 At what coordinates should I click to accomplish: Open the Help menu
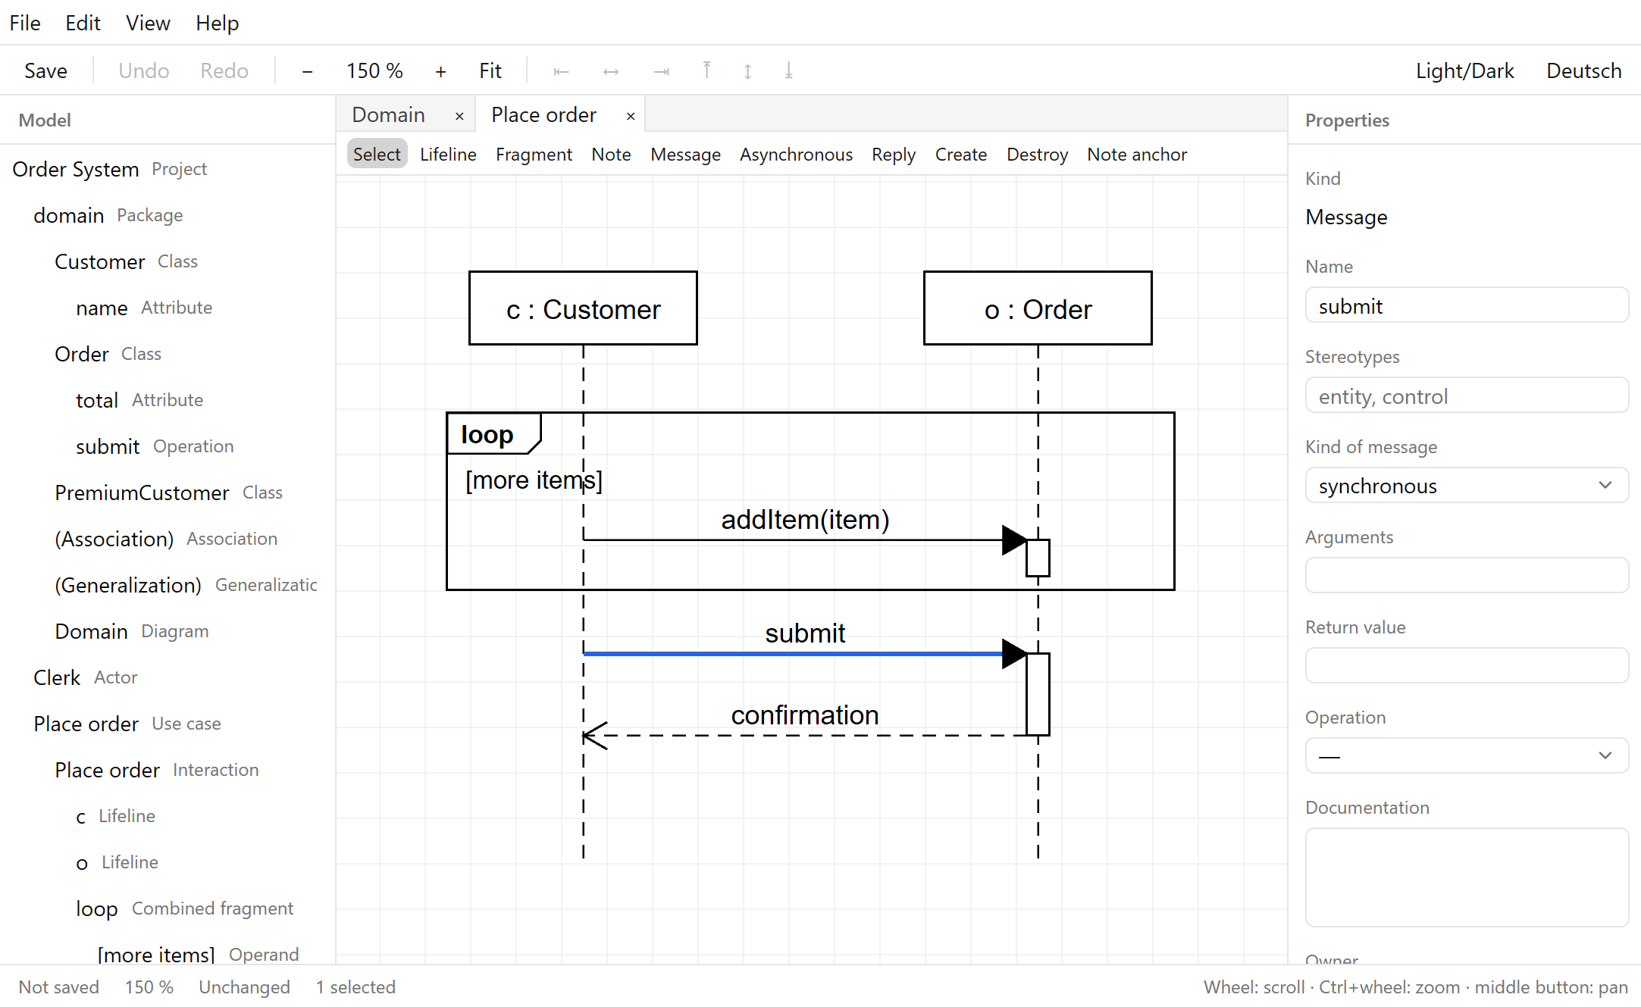217,23
